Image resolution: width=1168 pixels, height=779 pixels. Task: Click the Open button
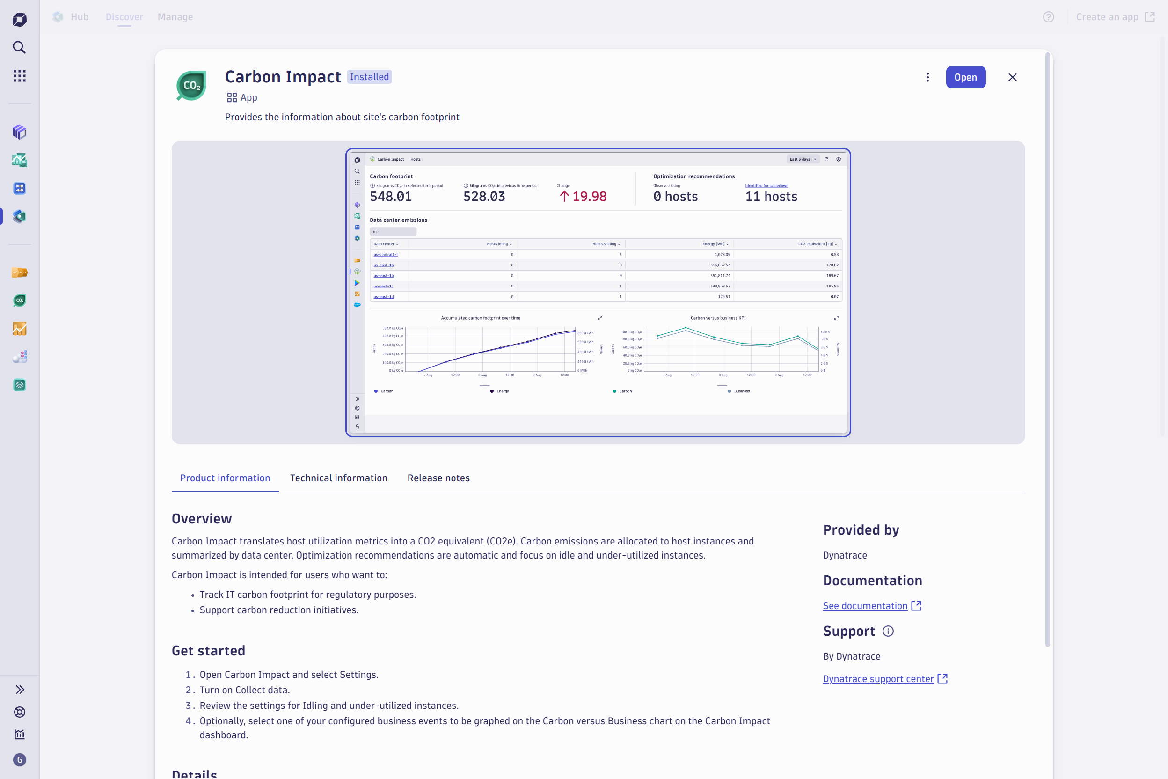point(965,77)
